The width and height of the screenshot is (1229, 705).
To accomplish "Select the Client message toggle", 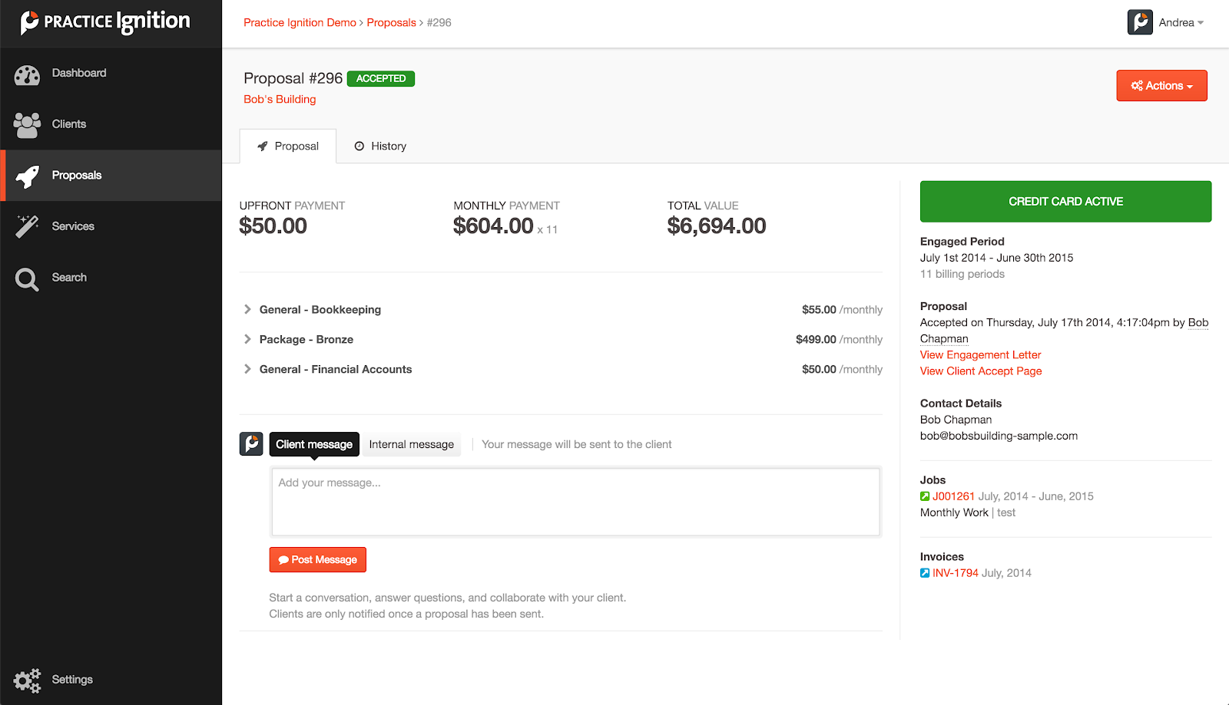I will pos(314,444).
